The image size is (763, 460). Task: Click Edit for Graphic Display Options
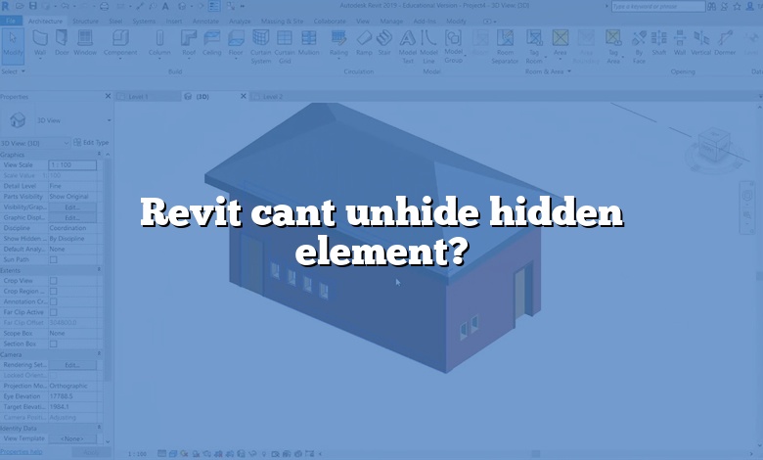(72, 218)
